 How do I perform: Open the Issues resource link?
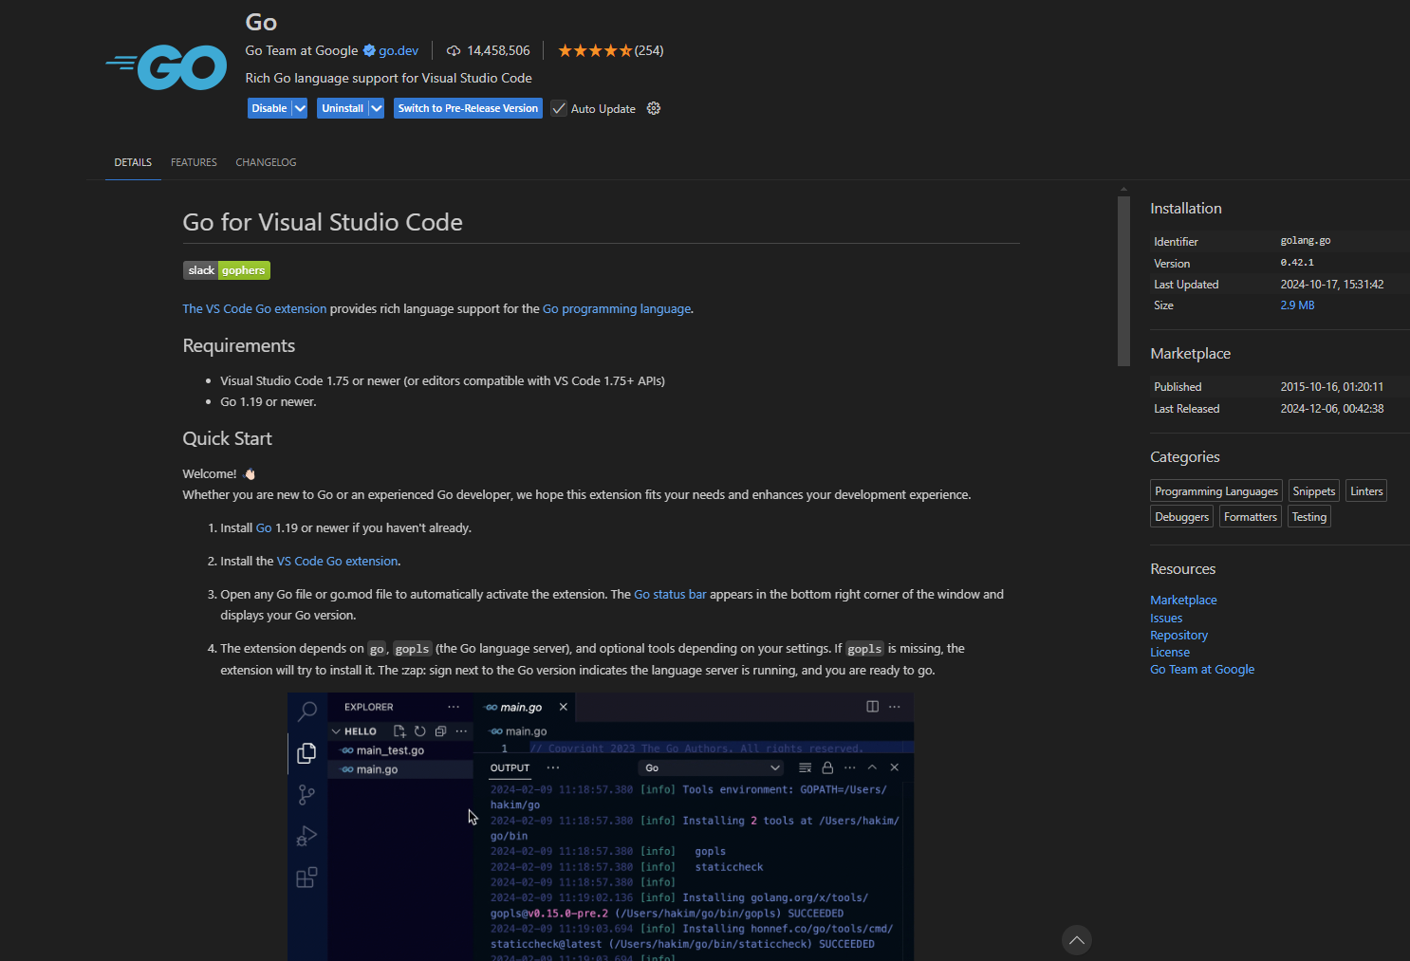click(x=1166, y=618)
